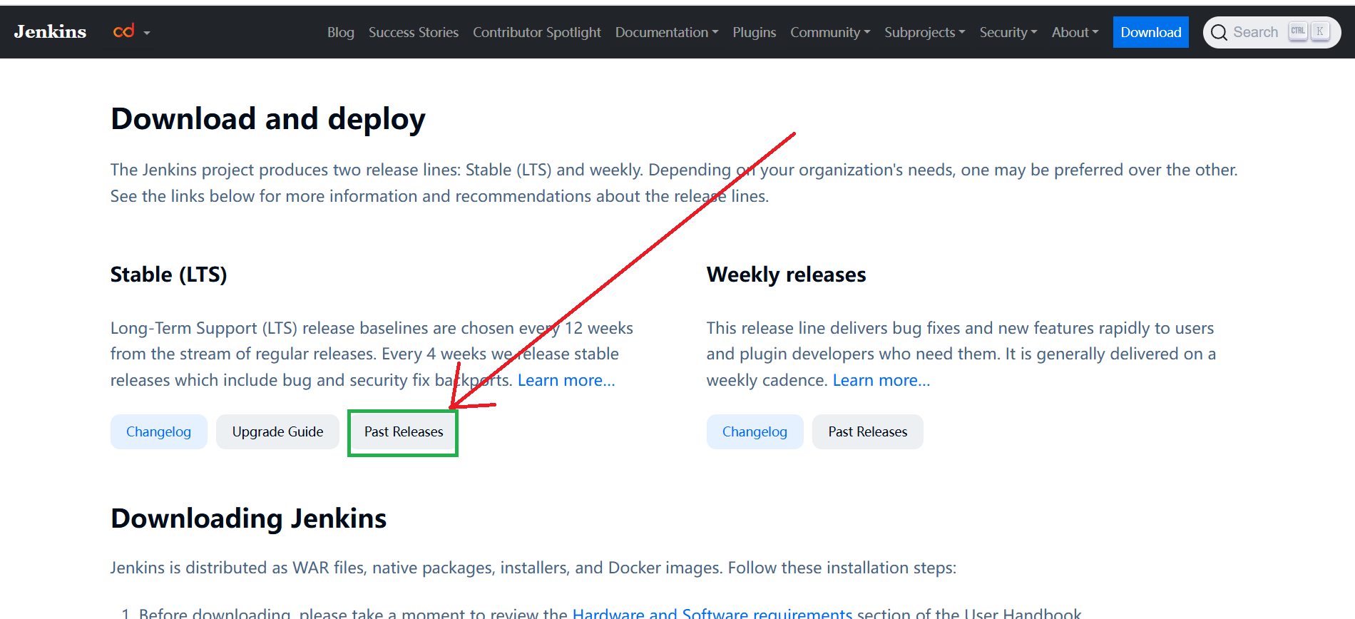Open Stable LTS Learn more link

tap(566, 380)
